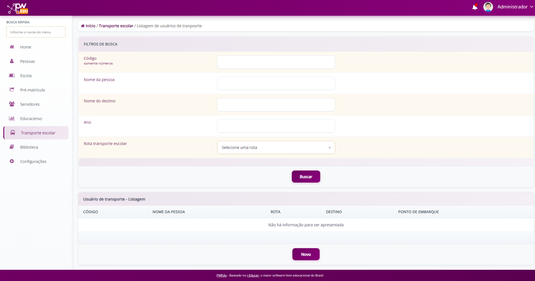Image resolution: width=535 pixels, height=281 pixels.
Task: Open the i-Educar footer link
Action: click(x=253, y=275)
